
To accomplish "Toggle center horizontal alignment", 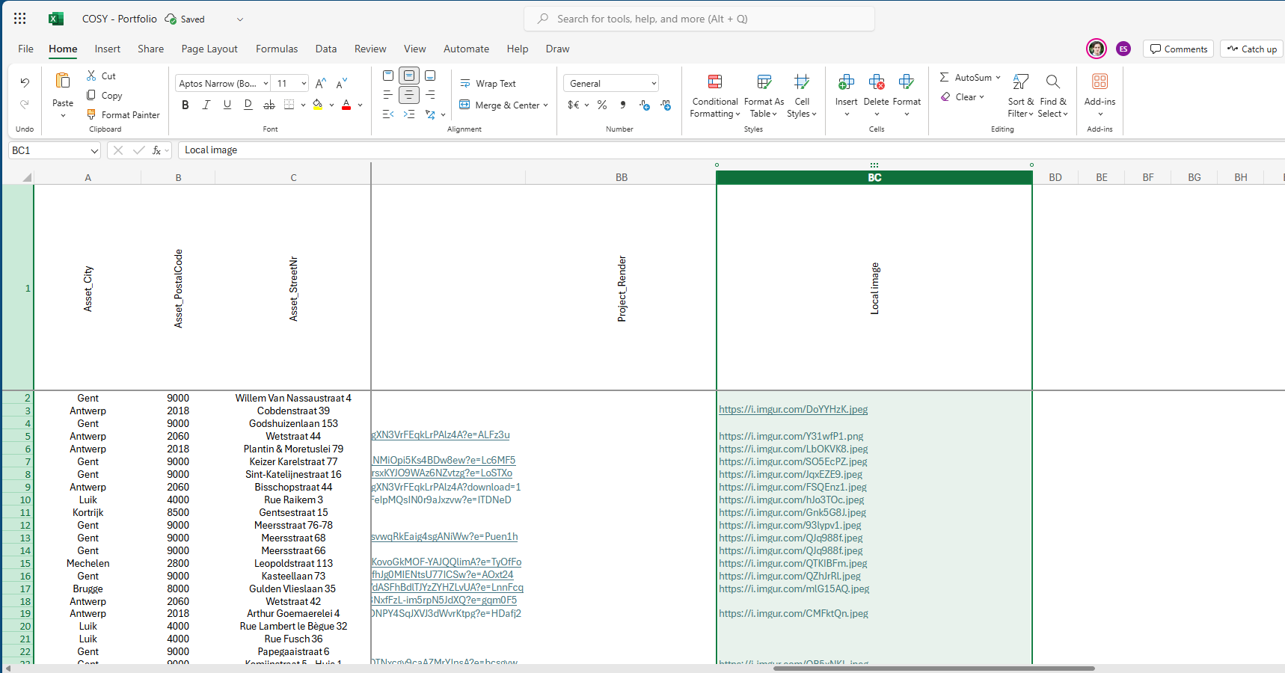I will click(x=409, y=95).
